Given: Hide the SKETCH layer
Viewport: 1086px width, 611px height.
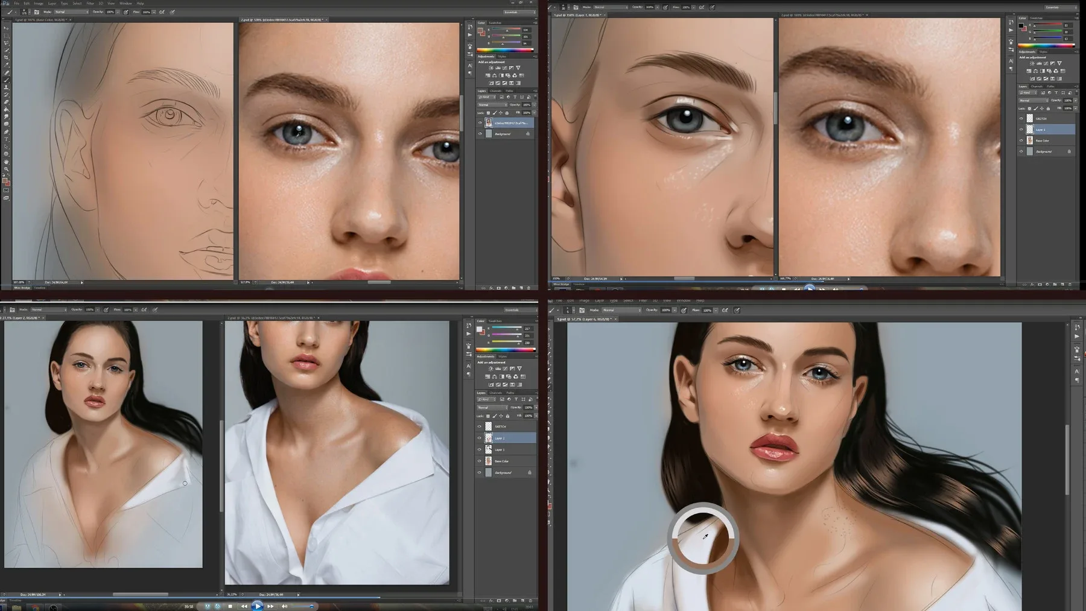Looking at the screenshot, I should tap(479, 426).
